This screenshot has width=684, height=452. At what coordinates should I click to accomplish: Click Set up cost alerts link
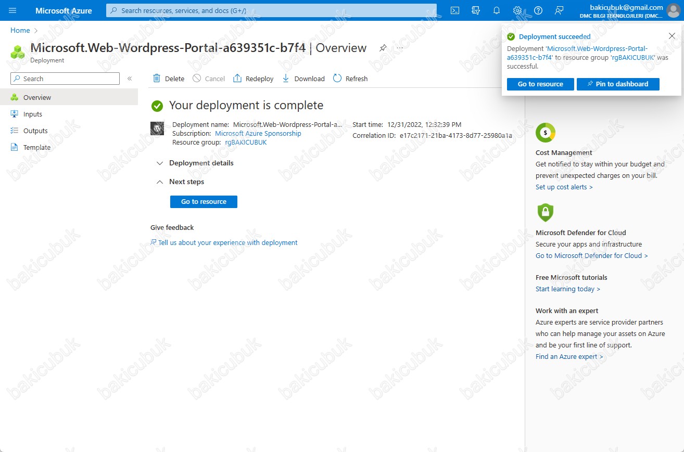point(564,187)
